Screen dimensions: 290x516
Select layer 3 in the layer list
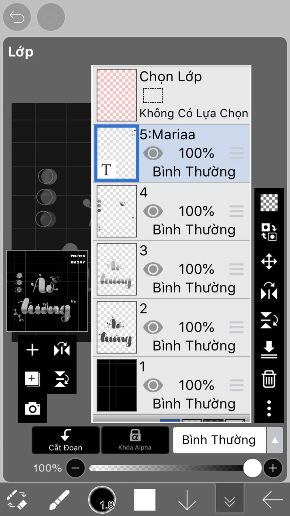coord(171,269)
